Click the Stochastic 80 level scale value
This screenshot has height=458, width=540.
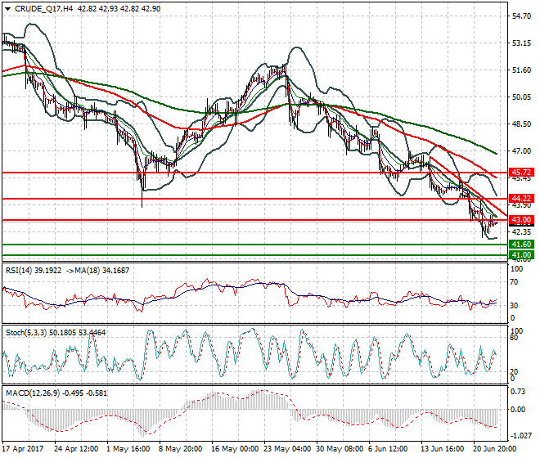[x=514, y=338]
